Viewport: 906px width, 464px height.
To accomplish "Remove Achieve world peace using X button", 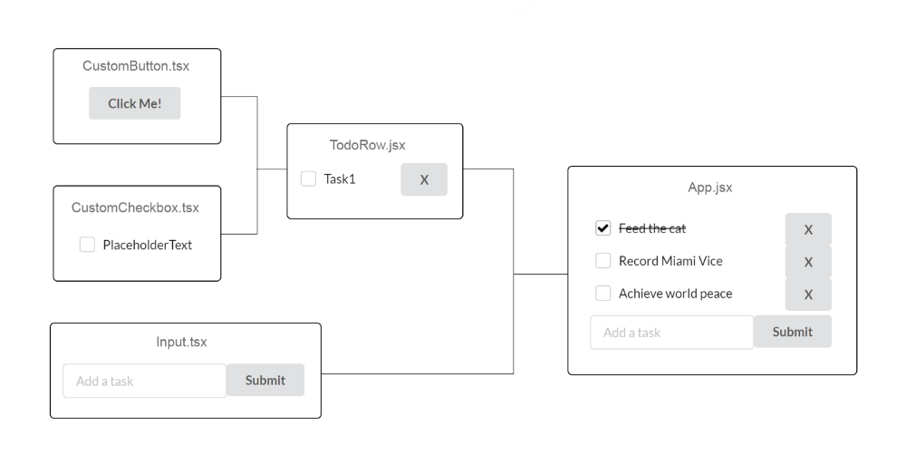I will 808,295.
